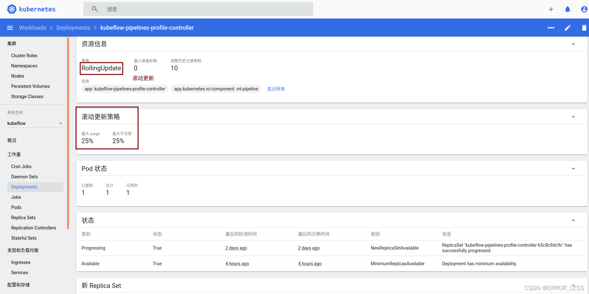Screen dimensions: 589x294
Task: Open 配置和存储 in the sidebar
Action: click(19, 285)
